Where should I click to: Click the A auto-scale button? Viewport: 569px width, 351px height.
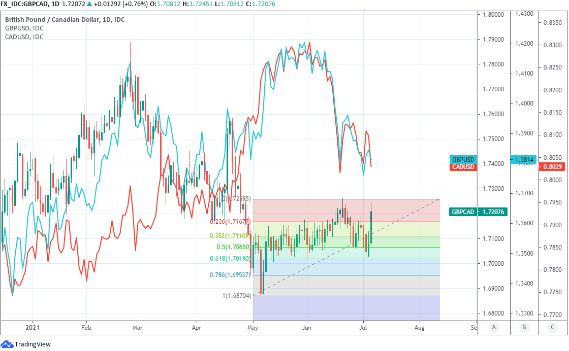point(493,328)
